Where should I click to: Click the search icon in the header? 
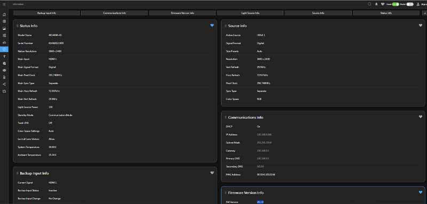coord(369,4)
